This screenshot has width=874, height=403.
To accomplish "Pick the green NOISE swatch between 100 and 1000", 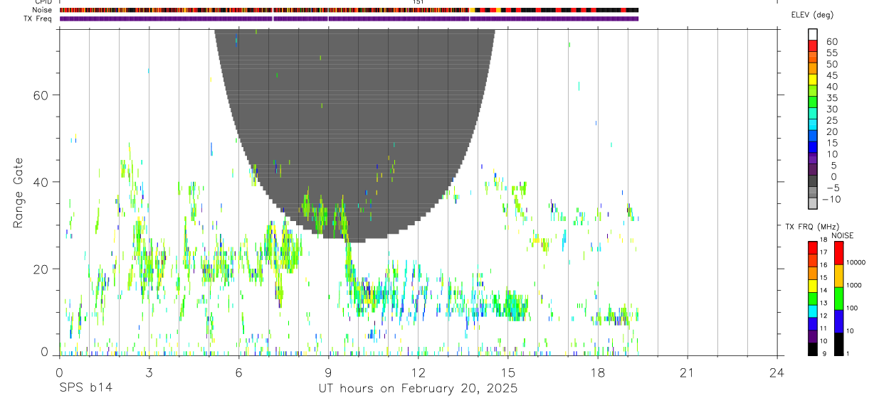I will pyautogui.click(x=839, y=298).
